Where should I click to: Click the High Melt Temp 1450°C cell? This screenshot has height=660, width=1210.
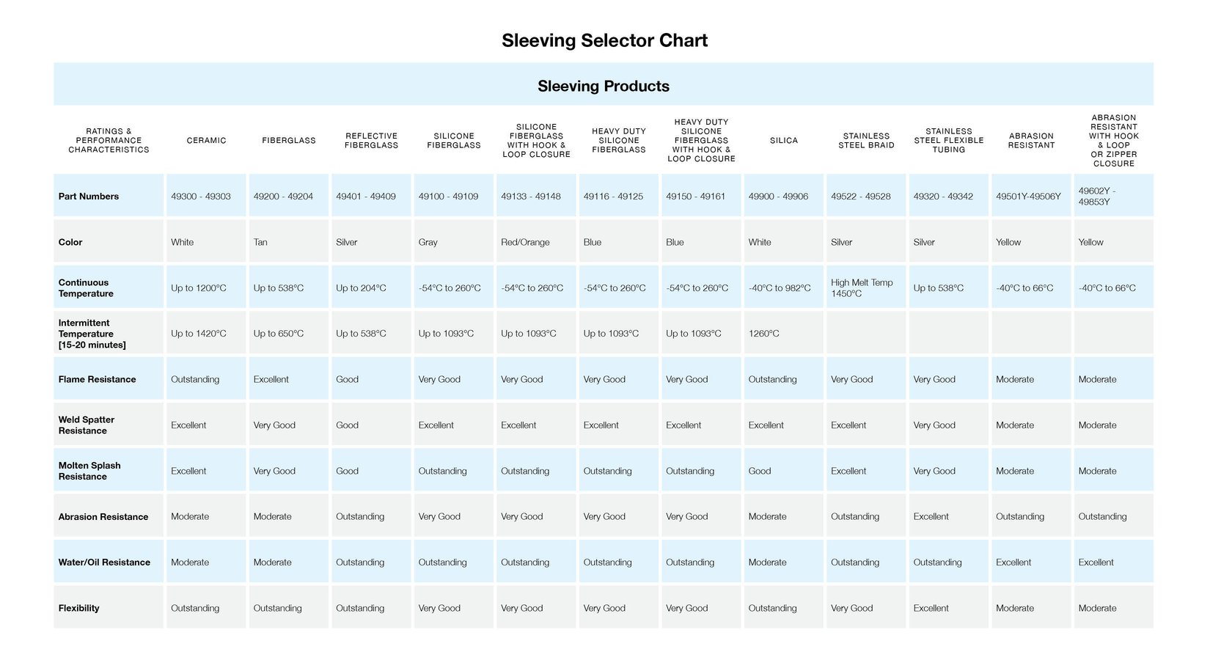coord(862,287)
